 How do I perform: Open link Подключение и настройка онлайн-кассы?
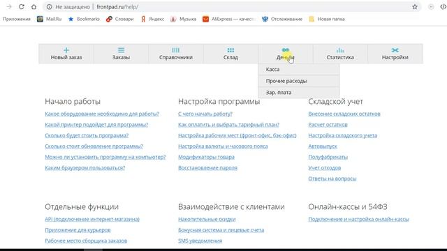(x=358, y=219)
